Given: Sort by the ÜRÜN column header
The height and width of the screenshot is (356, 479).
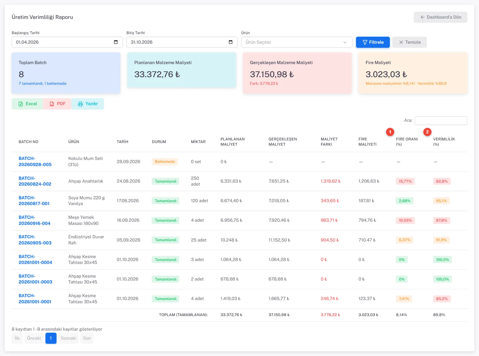Looking at the screenshot, I should coord(74,142).
